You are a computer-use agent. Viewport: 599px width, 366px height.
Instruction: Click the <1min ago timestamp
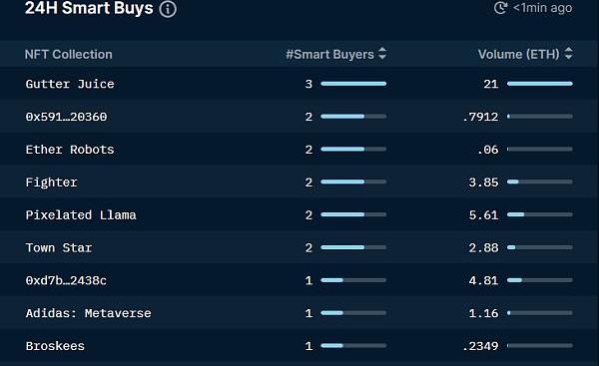[x=542, y=8]
